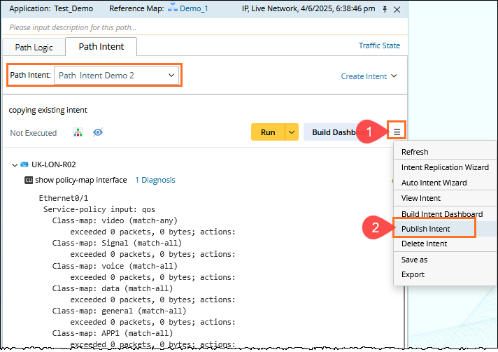Viewport: 498px width, 352px height.
Task: Choose Delete Intent from the menu
Action: [x=424, y=244]
